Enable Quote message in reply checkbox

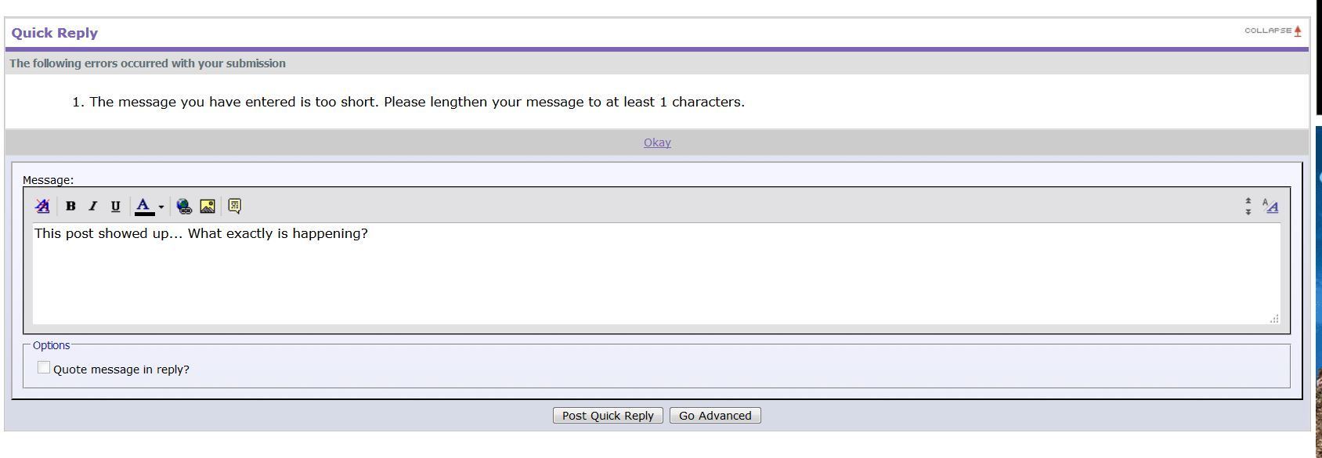pyautogui.click(x=44, y=368)
